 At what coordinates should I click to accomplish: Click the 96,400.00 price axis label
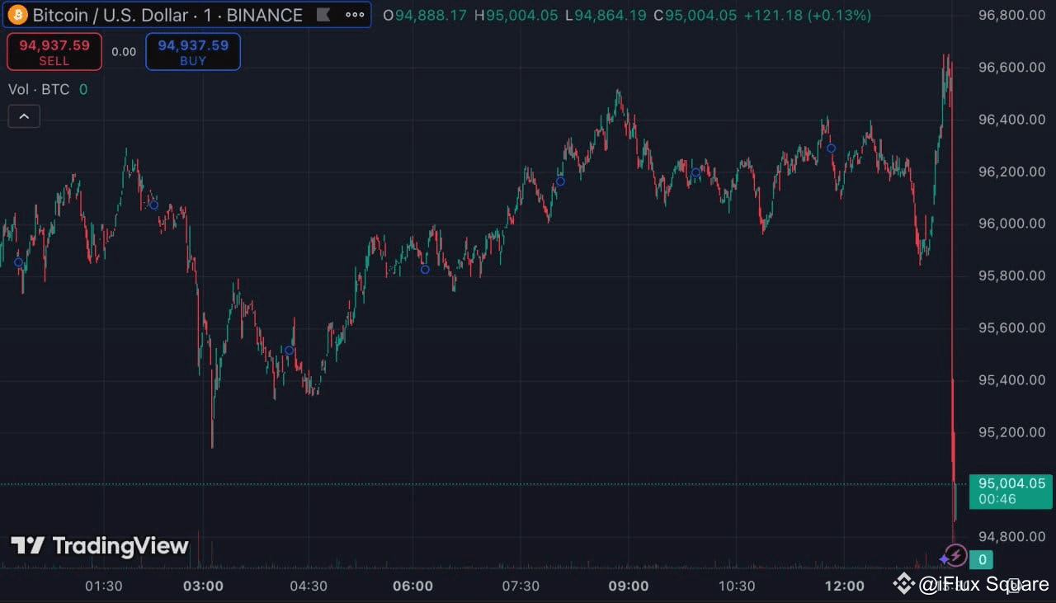pos(1011,120)
